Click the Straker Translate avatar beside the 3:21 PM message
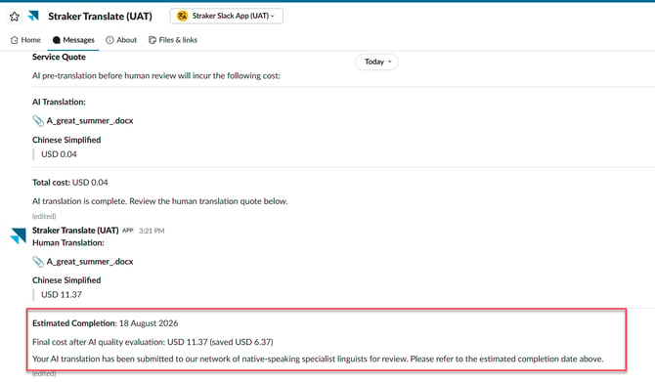The width and height of the screenshot is (655, 382). (x=19, y=235)
